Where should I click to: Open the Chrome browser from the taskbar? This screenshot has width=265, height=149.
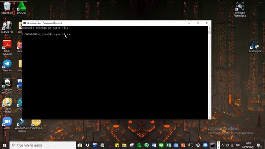(176, 145)
